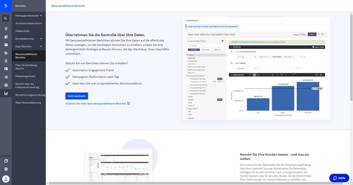The image size is (353, 185).
Task: Open the Website globe icon
Action: [x=6, y=85]
